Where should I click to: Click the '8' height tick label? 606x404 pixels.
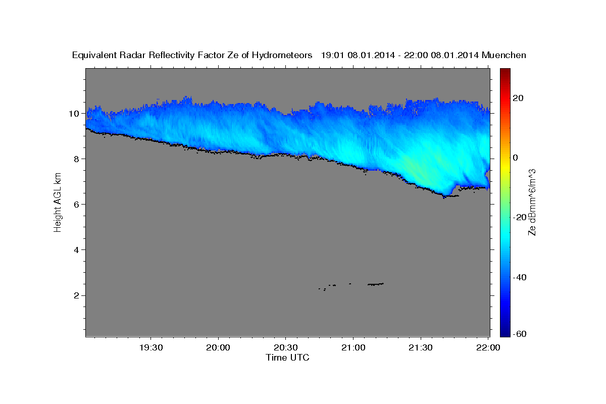(77, 159)
